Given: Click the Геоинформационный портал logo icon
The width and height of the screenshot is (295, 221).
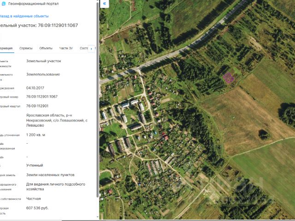Looking at the screenshot, I should click(x=3, y=4).
